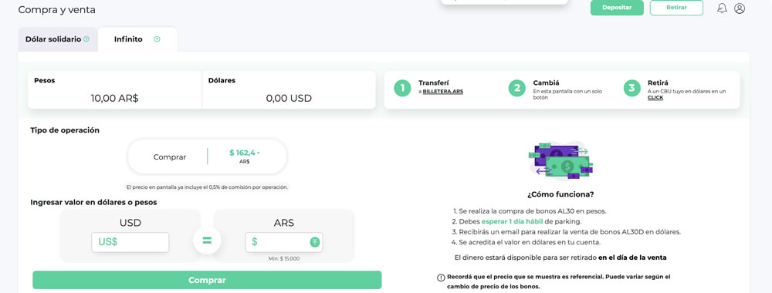The image size is (772, 293).
Task: Click the up-arrow icon in ARS field
Action: click(x=315, y=242)
